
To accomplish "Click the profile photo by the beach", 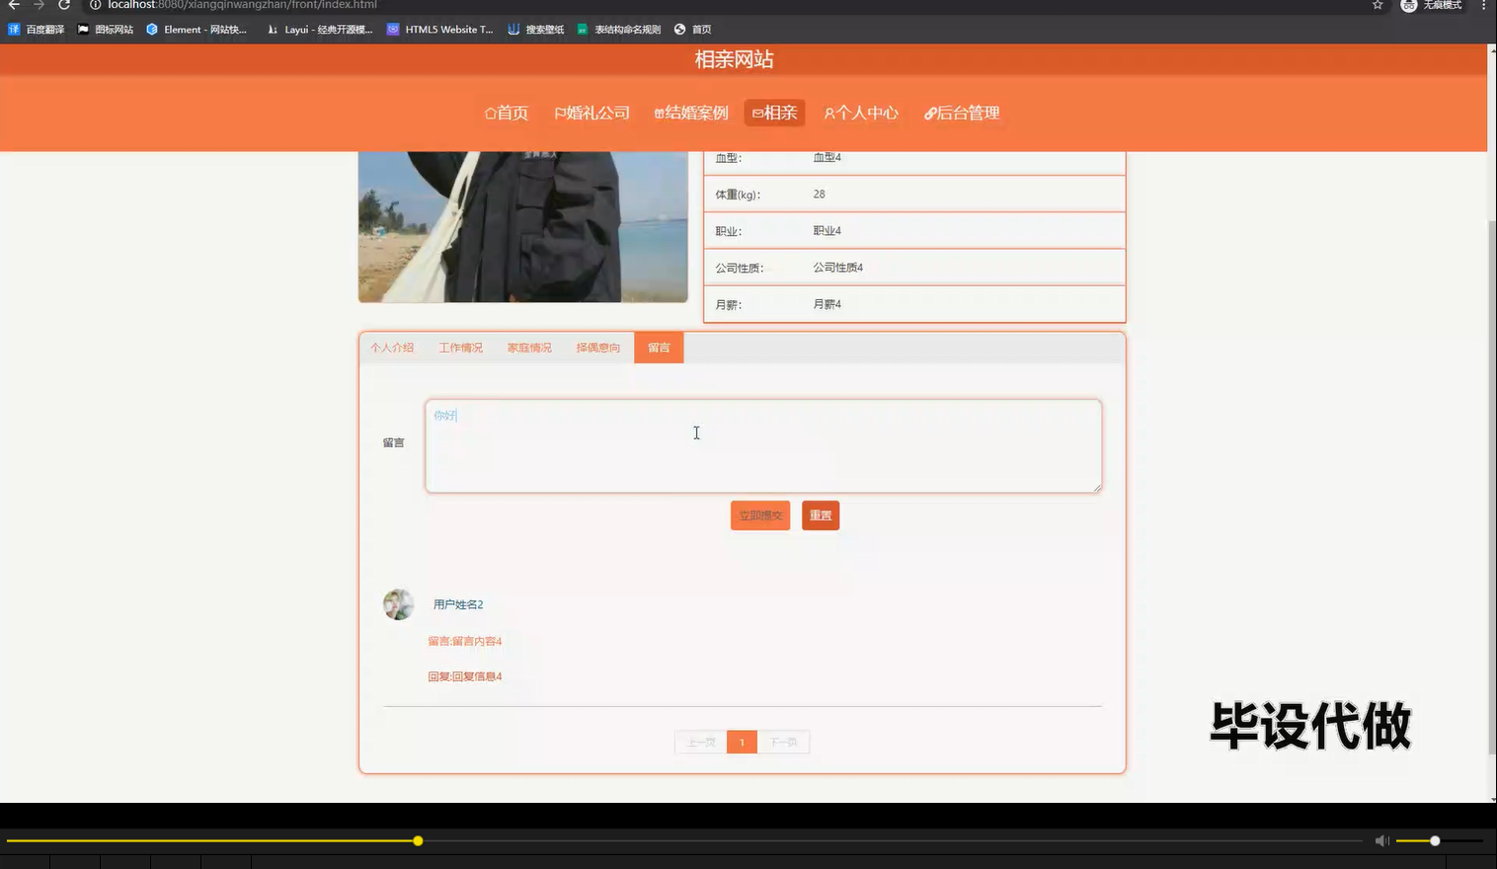I will click(522, 227).
